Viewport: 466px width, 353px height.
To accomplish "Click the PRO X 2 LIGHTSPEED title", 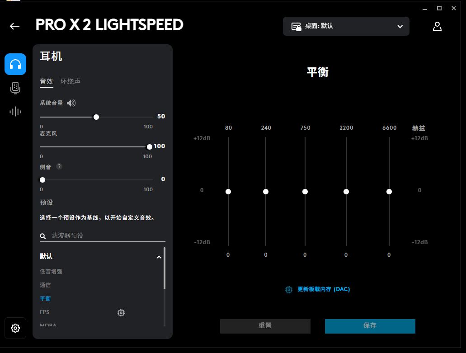I will tap(109, 25).
